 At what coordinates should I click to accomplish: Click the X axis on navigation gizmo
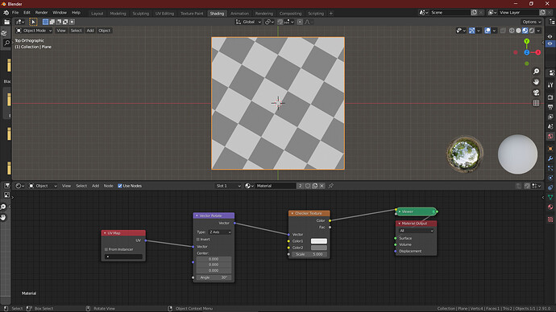[538, 52]
